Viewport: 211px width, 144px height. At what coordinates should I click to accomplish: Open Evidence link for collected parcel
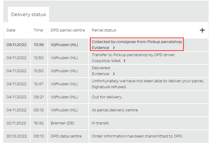[x=101, y=48]
